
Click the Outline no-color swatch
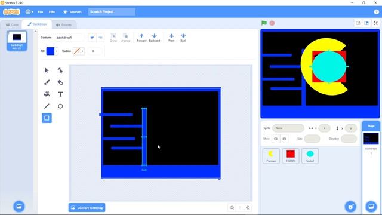(77, 51)
